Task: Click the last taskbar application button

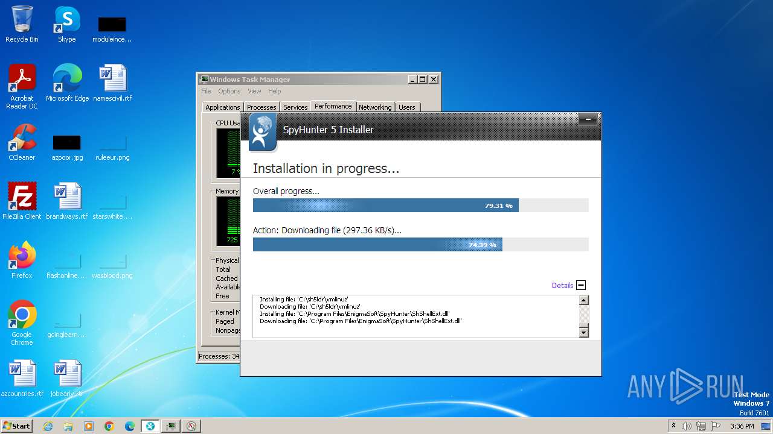Action: tap(191, 426)
